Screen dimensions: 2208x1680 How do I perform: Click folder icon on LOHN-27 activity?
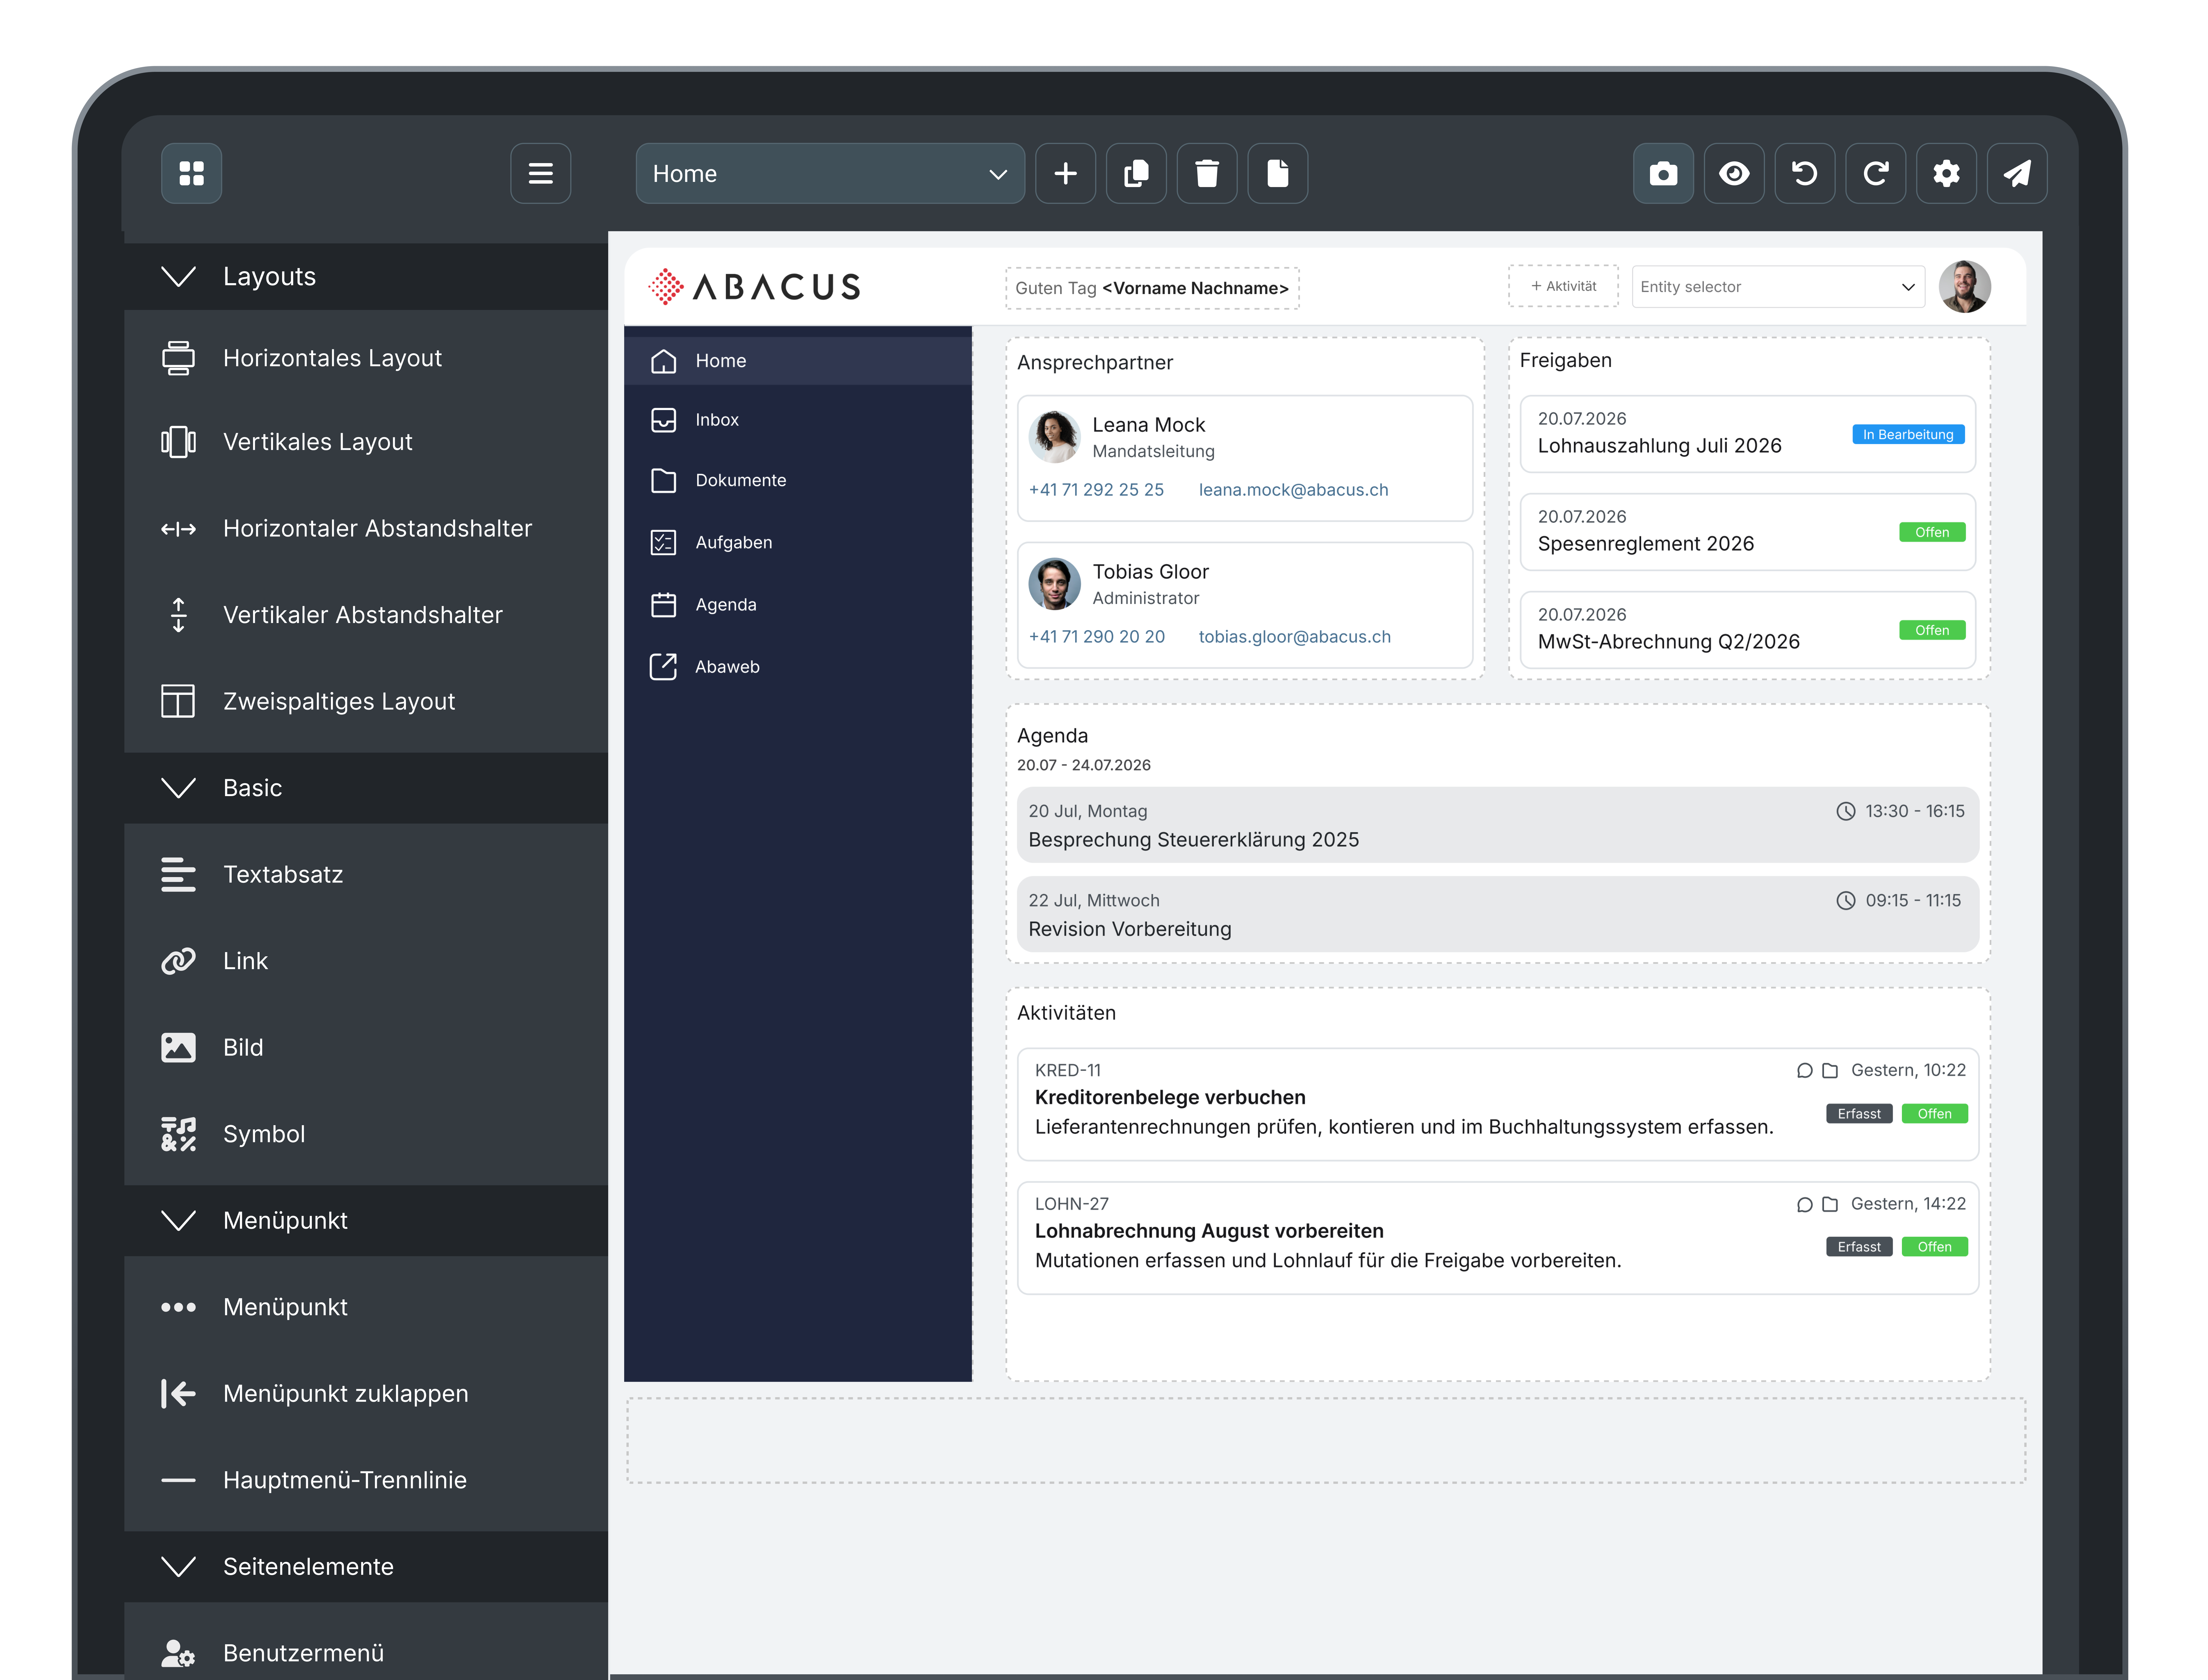click(1830, 1205)
